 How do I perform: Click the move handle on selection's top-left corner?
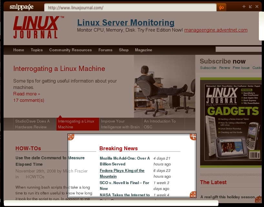[x=71, y=137]
